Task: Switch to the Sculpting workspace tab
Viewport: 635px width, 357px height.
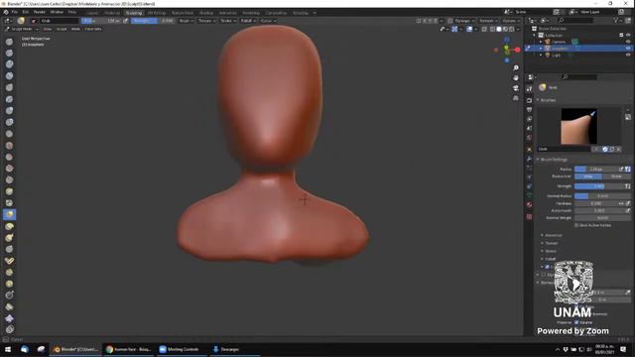Action: [x=134, y=13]
